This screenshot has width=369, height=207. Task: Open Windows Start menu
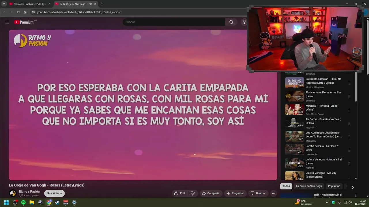click(x=6, y=202)
